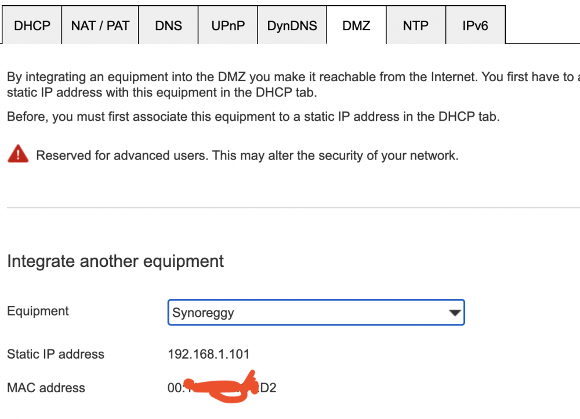Image resolution: width=580 pixels, height=419 pixels.
Task: Click the "Integrate another equipment" heading
Action: 115,261
